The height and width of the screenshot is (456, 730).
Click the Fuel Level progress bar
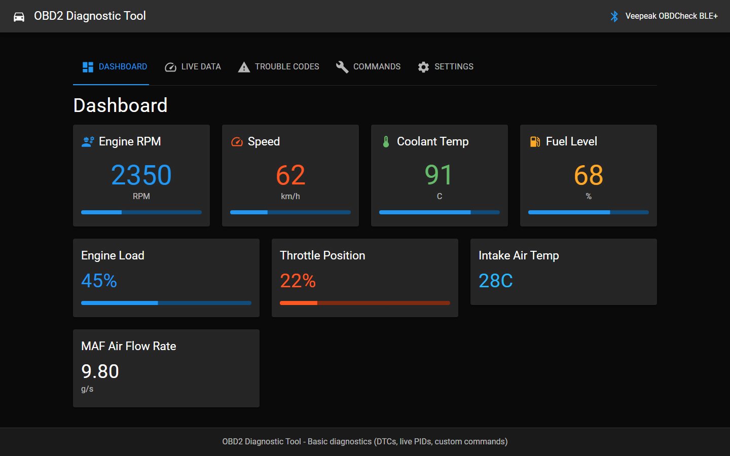tap(589, 212)
